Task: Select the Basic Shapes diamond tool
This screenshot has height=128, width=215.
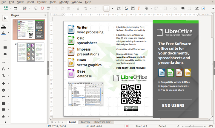Action: click(3, 83)
